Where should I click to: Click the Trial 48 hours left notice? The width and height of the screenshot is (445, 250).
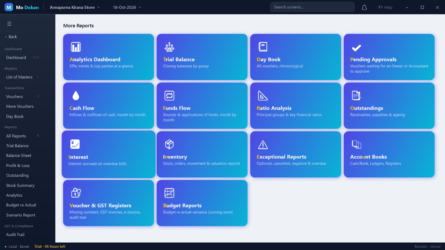tap(50, 247)
